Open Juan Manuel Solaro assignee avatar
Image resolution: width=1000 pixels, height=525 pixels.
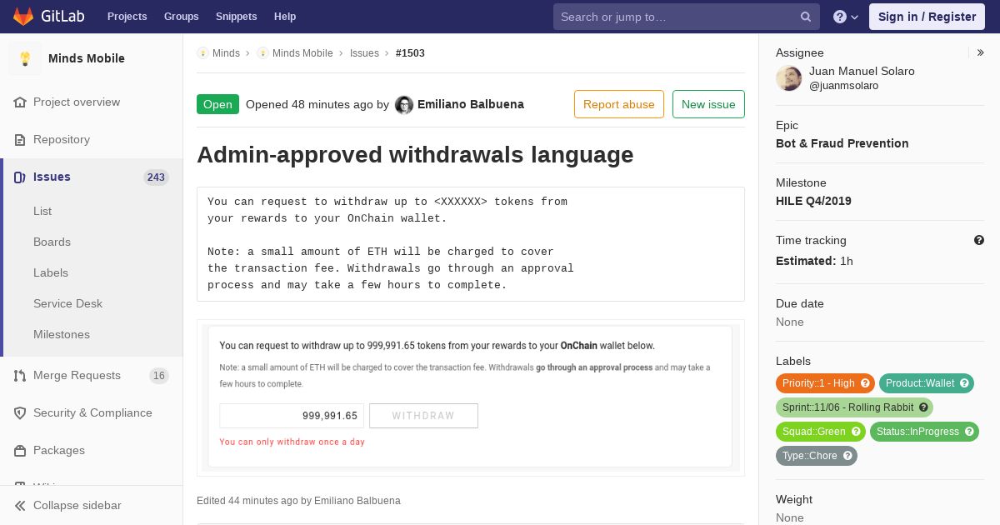tap(789, 78)
